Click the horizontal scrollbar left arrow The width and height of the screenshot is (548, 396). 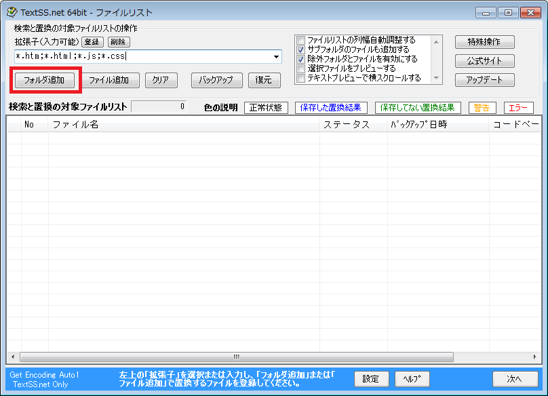pyautogui.click(x=13, y=357)
